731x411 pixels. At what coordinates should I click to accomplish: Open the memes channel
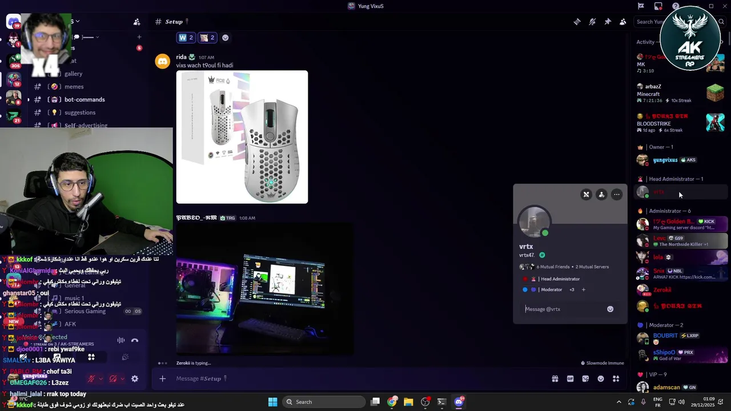point(74,87)
